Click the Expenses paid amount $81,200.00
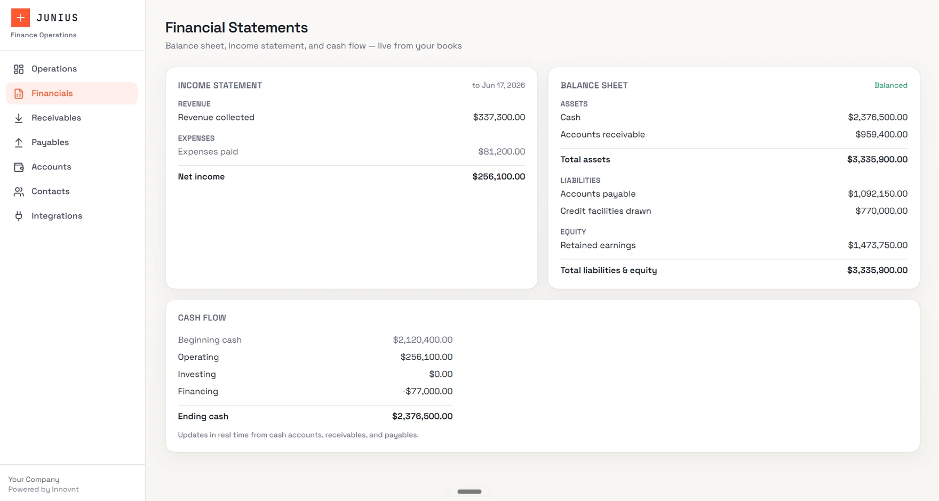The height and width of the screenshot is (501, 939). (x=502, y=151)
